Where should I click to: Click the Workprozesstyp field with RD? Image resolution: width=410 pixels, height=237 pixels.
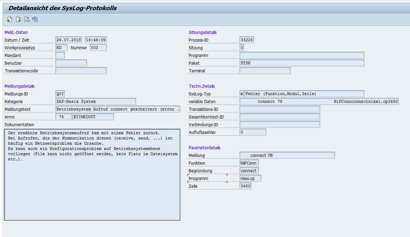[61, 48]
